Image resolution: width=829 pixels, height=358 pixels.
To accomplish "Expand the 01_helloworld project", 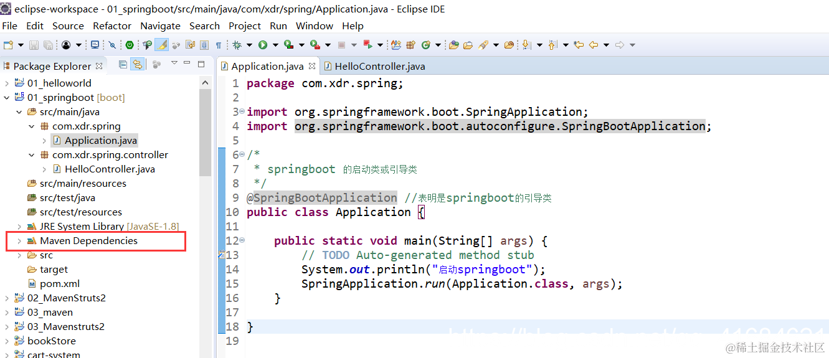I will [x=7, y=83].
